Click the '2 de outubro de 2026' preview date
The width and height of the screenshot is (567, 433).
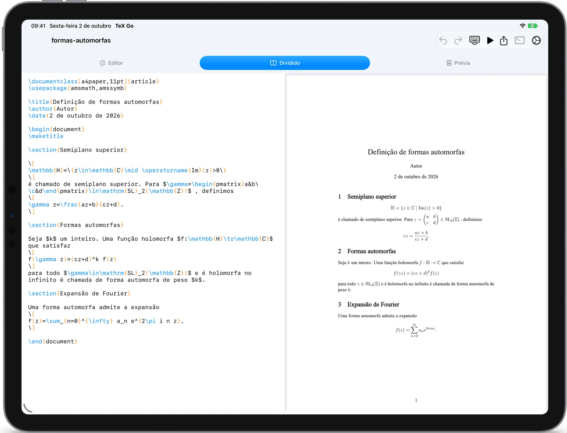tap(416, 177)
